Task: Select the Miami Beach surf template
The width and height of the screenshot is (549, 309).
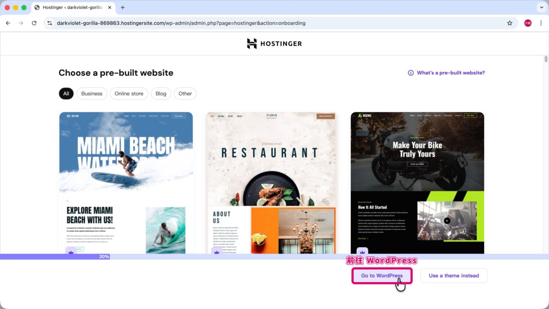Action: pos(126,183)
